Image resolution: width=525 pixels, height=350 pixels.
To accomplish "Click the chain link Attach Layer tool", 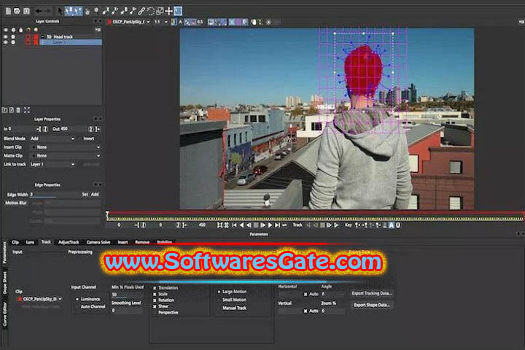I will (142, 11).
